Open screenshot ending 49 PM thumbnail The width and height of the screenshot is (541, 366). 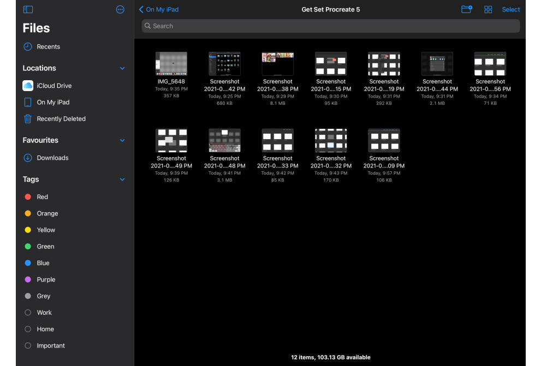click(171, 141)
